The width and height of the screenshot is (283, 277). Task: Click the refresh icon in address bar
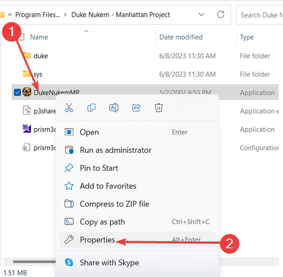[221, 14]
